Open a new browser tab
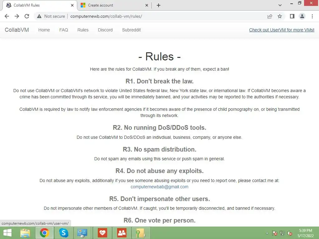The width and height of the screenshot is (319, 239). [159, 5]
